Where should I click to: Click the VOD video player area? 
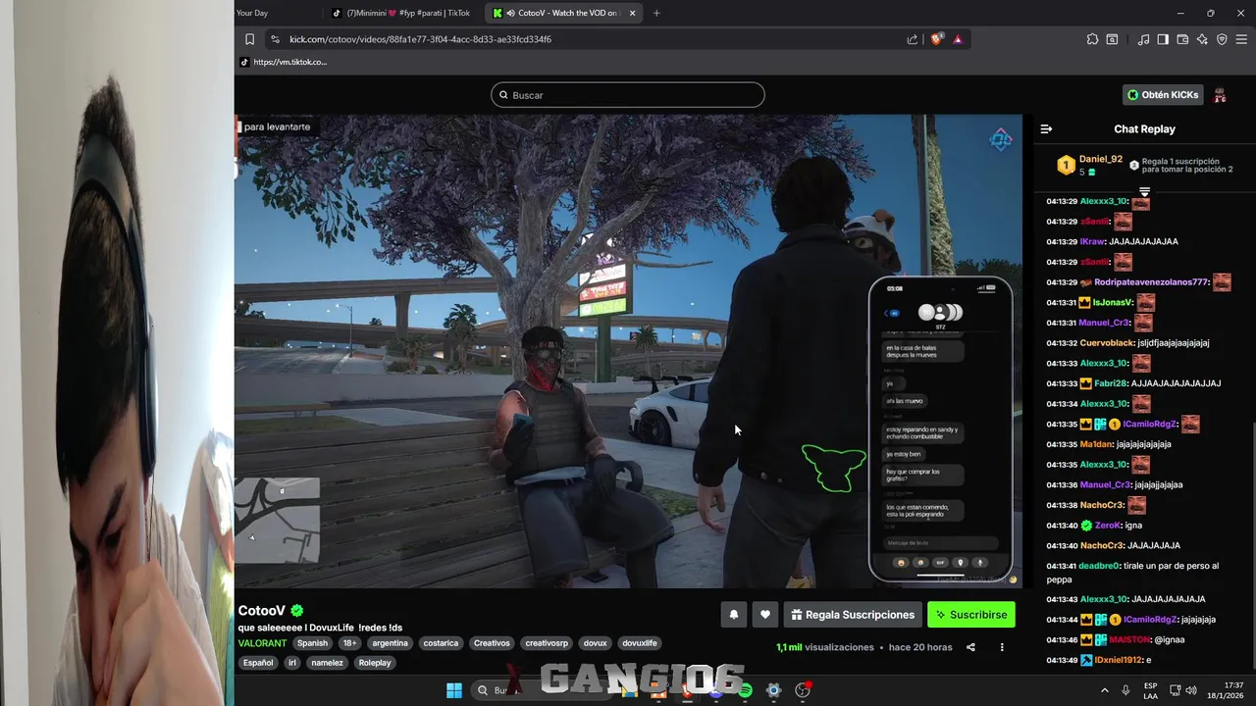(628, 351)
